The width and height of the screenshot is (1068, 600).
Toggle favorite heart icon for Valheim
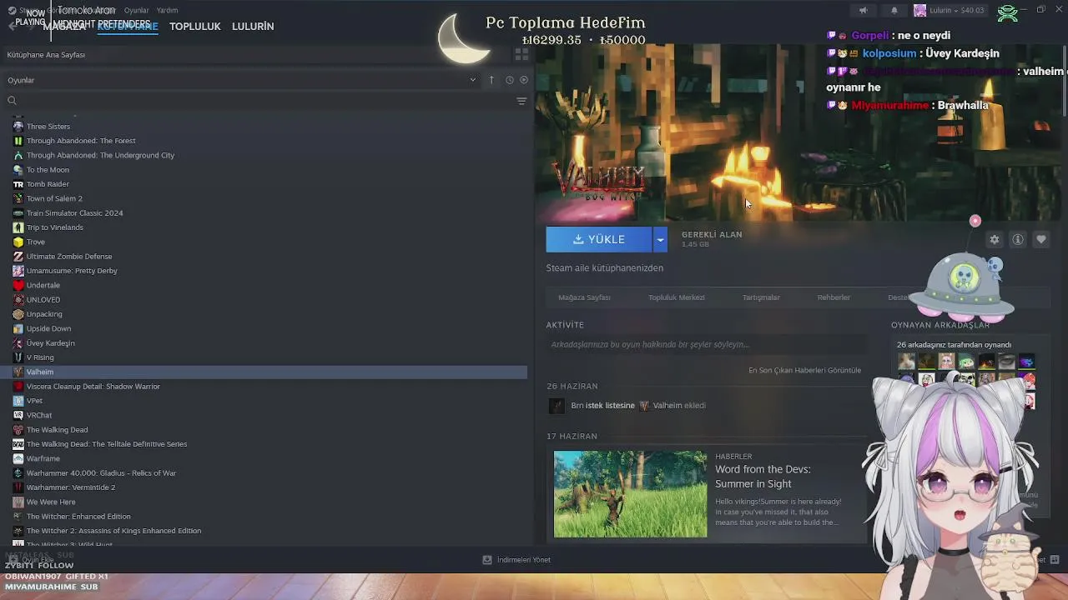(1041, 239)
